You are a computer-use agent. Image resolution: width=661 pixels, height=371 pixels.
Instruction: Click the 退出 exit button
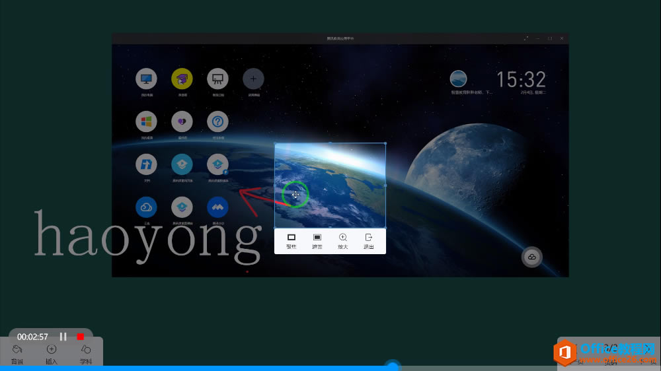point(368,242)
